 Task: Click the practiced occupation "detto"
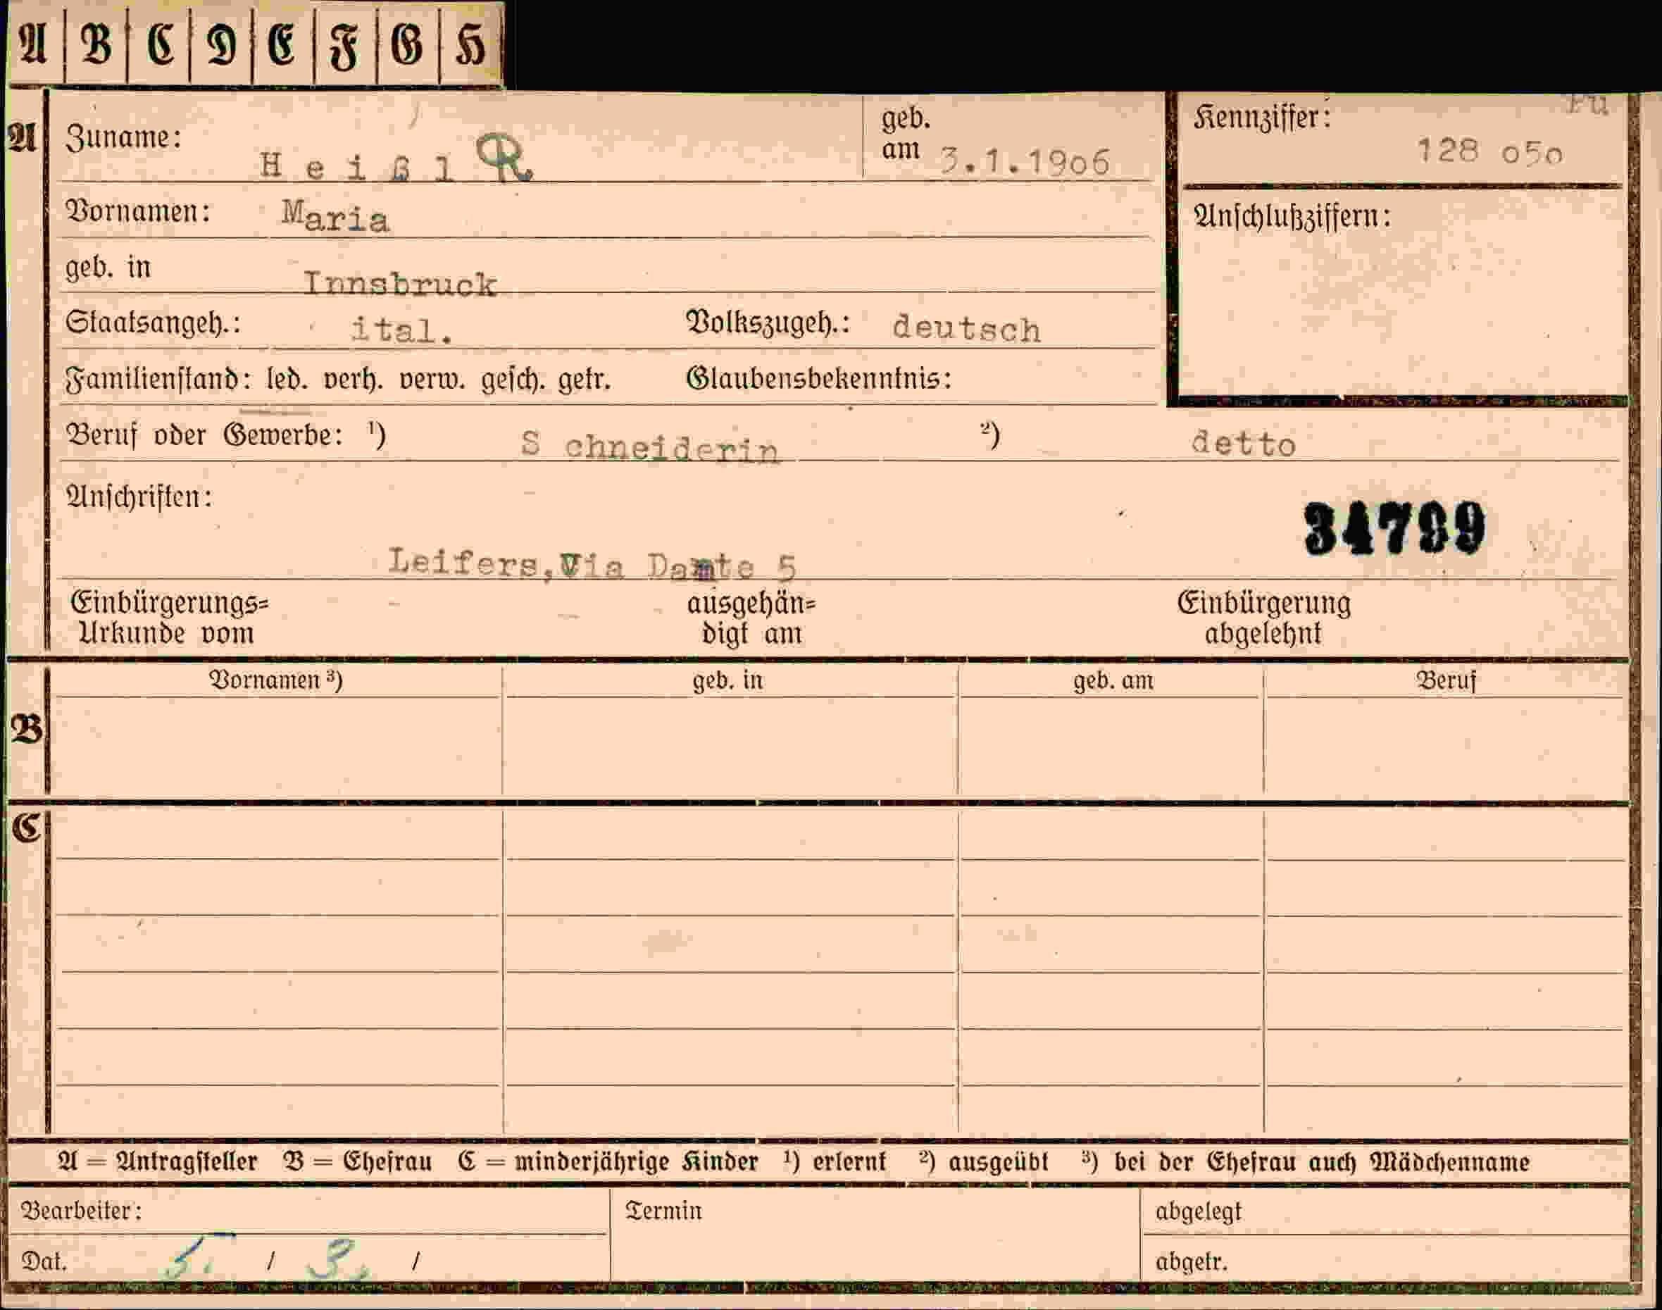(1243, 443)
